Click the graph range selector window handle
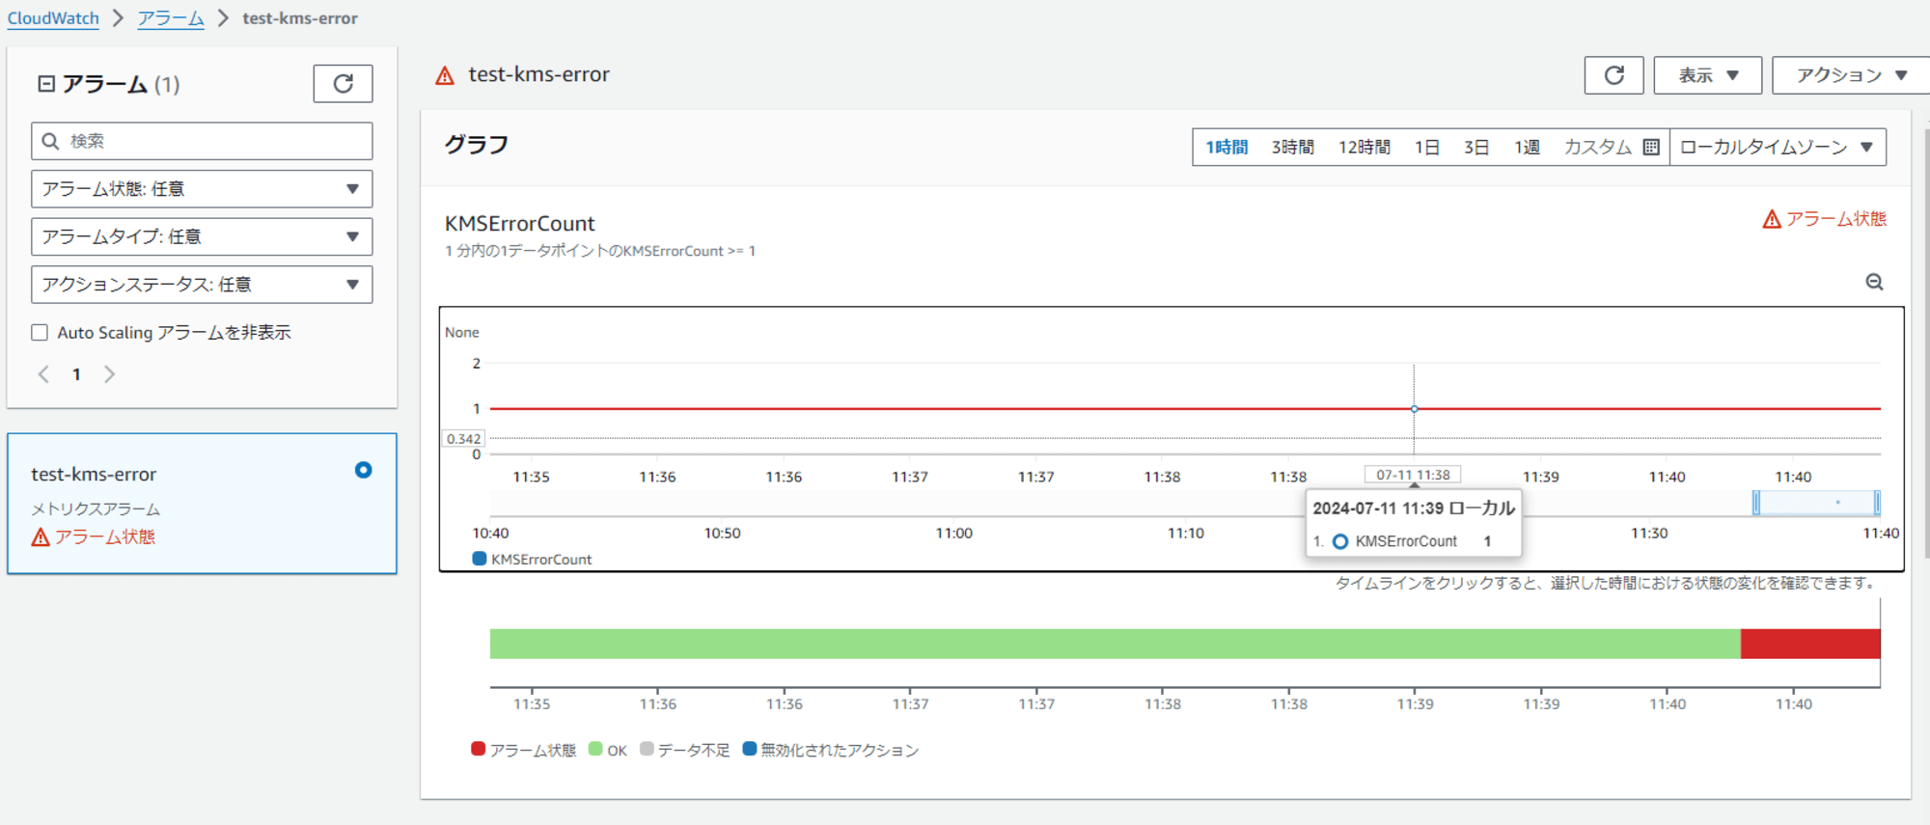The image size is (1930, 825). click(1756, 503)
